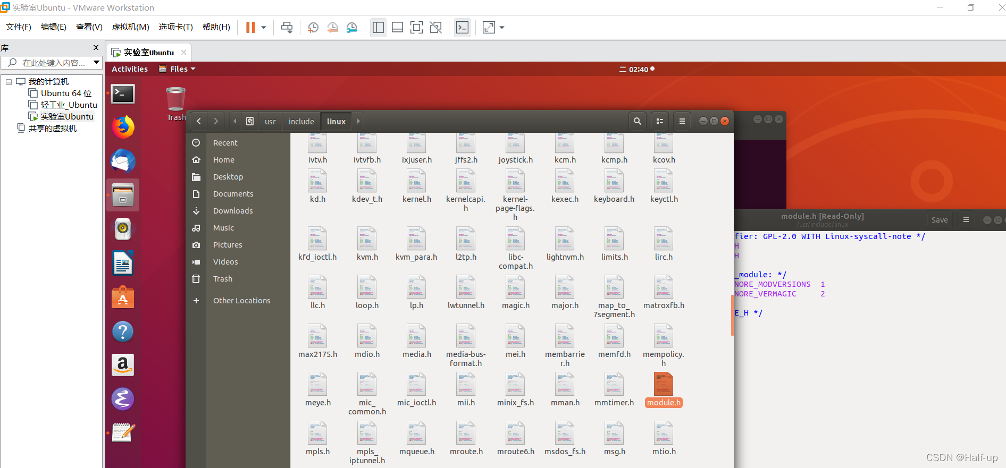Click the Unity mode icon in the toolbar
This screenshot has height=468, width=1006.
point(436,27)
